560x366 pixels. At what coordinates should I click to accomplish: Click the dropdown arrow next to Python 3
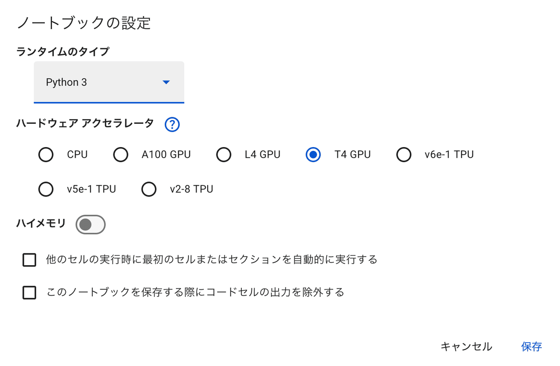166,82
